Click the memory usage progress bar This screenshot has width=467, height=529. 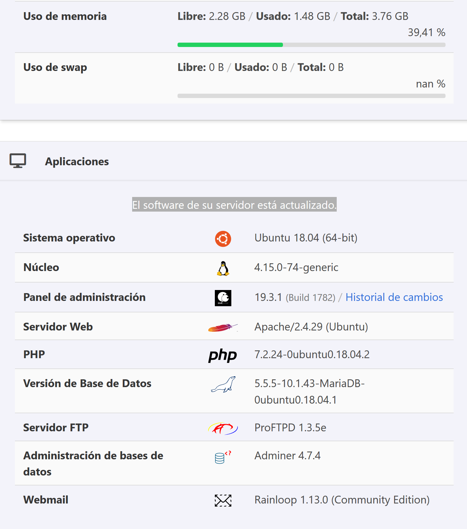pos(311,45)
